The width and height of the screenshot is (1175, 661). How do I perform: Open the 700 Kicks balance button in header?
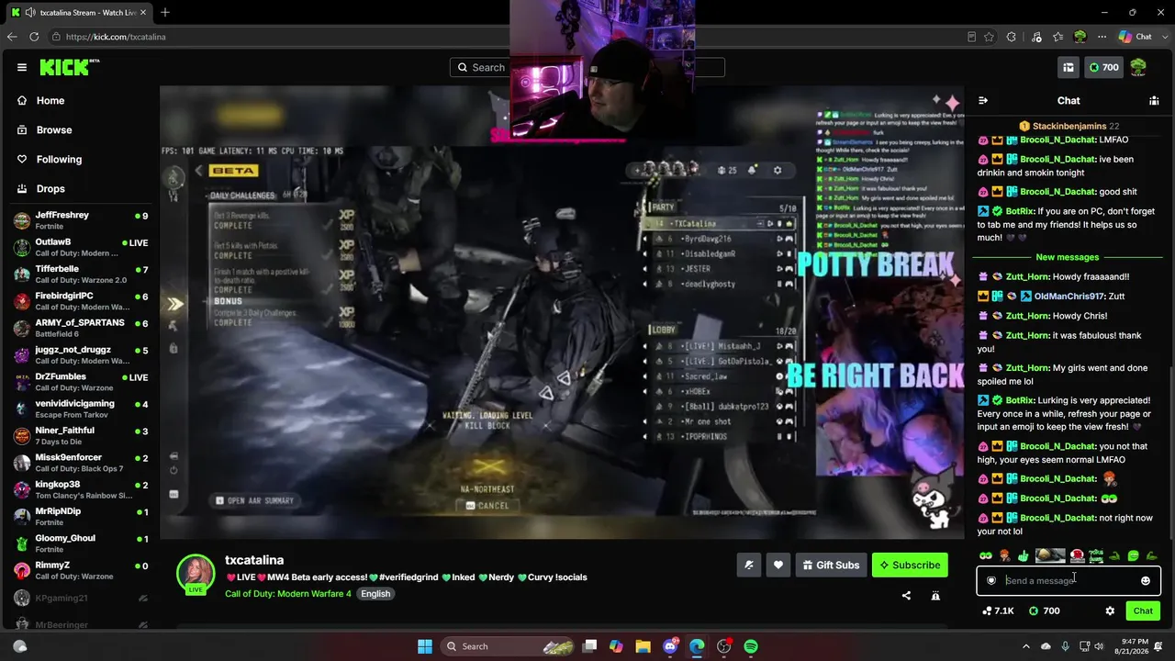(x=1103, y=67)
